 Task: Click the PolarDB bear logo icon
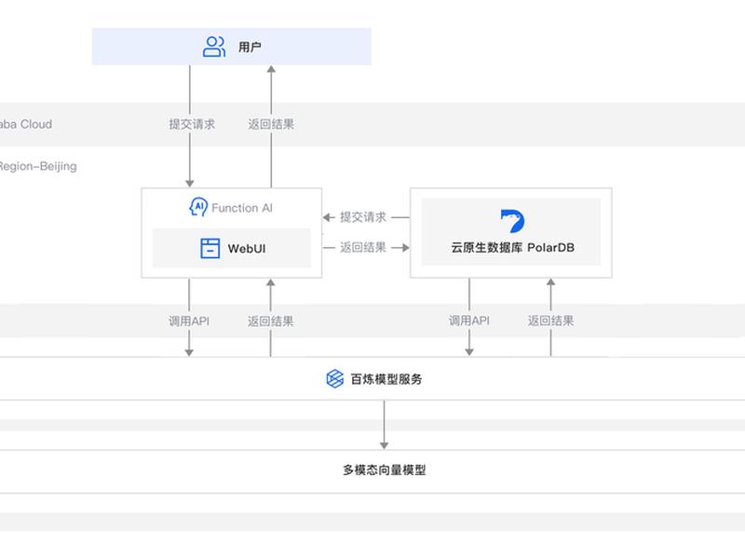tap(512, 221)
